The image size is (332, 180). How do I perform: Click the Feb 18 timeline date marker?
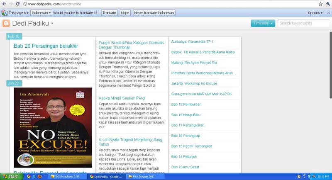(x=14, y=36)
